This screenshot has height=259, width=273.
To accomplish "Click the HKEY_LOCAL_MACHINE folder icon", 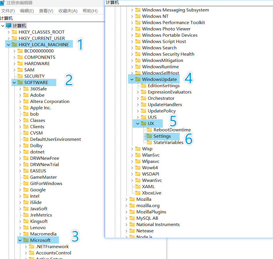I will click(x=14, y=44).
